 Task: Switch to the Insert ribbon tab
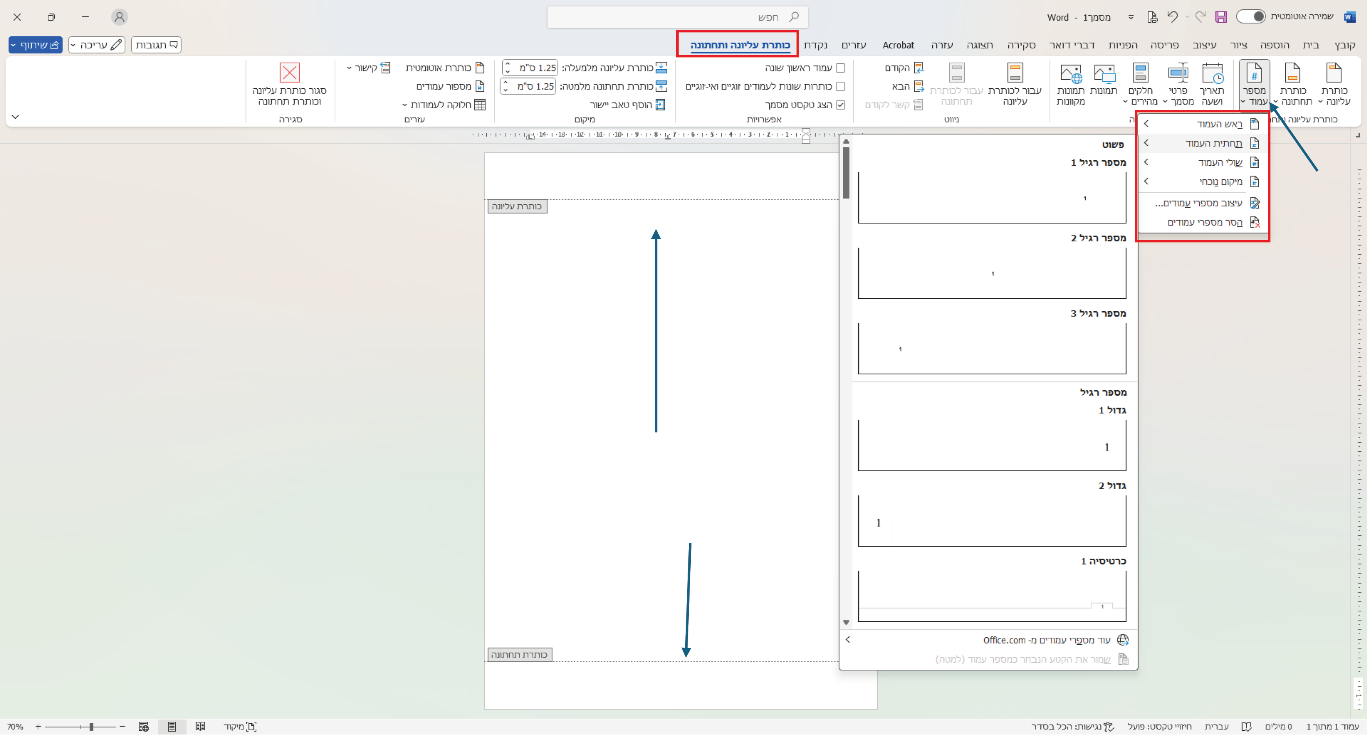(1274, 45)
